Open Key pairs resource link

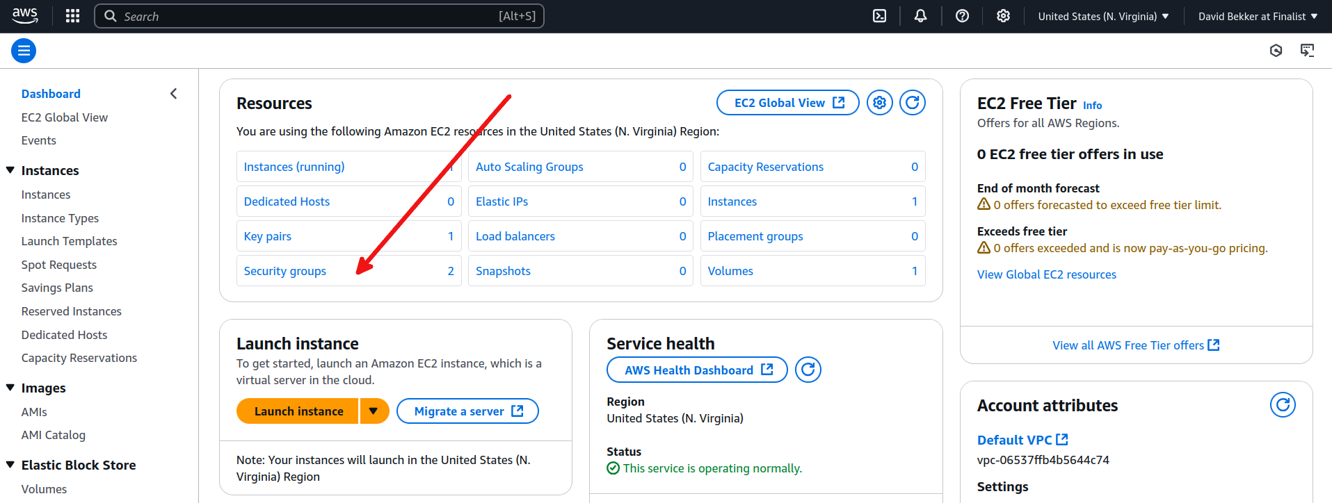tap(268, 236)
